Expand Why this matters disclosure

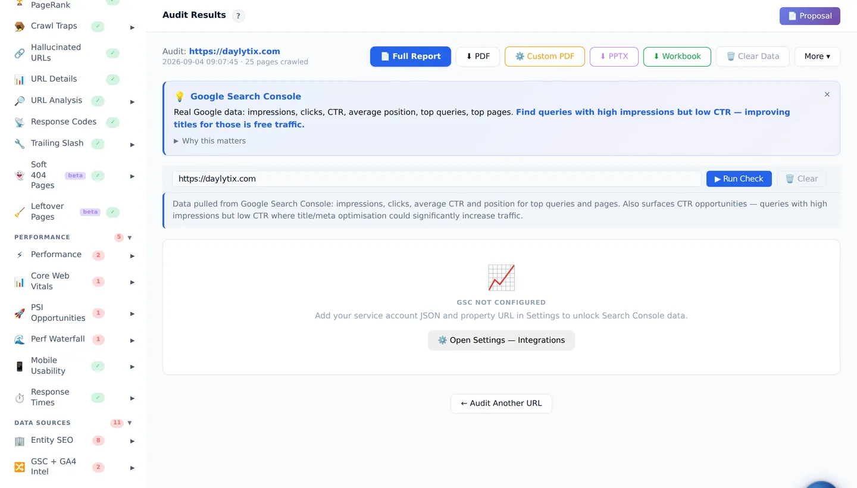[x=209, y=141]
